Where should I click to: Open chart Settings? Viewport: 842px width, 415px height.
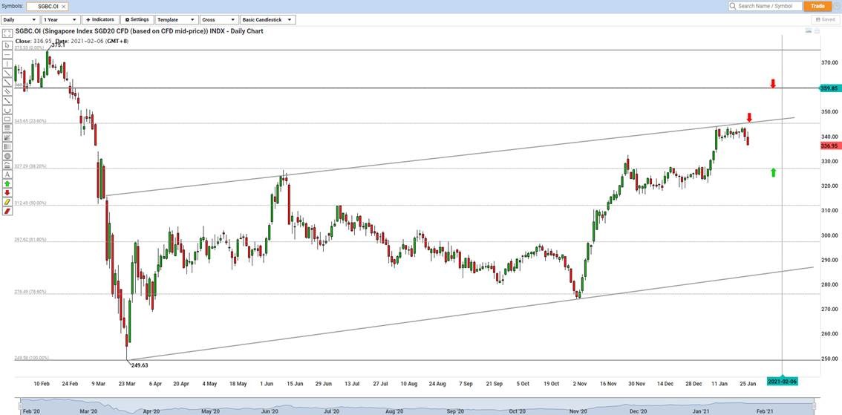coord(137,19)
